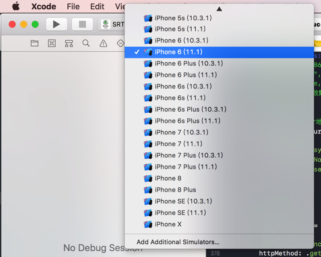The height and width of the screenshot is (257, 321).
Task: Select iPhone 6 Plus (10.3.1) simulator
Action: click(x=219, y=63)
